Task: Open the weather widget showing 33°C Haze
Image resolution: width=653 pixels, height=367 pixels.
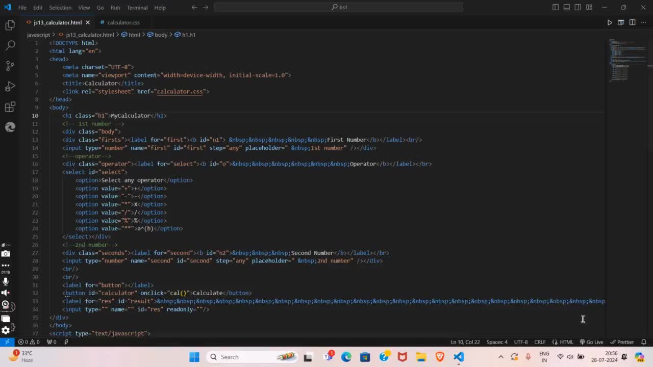Action: coord(21,356)
